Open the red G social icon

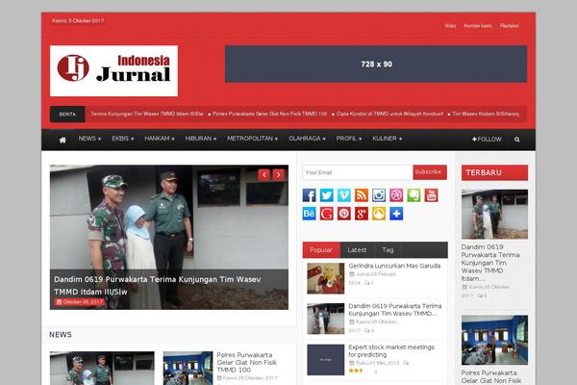(326, 214)
